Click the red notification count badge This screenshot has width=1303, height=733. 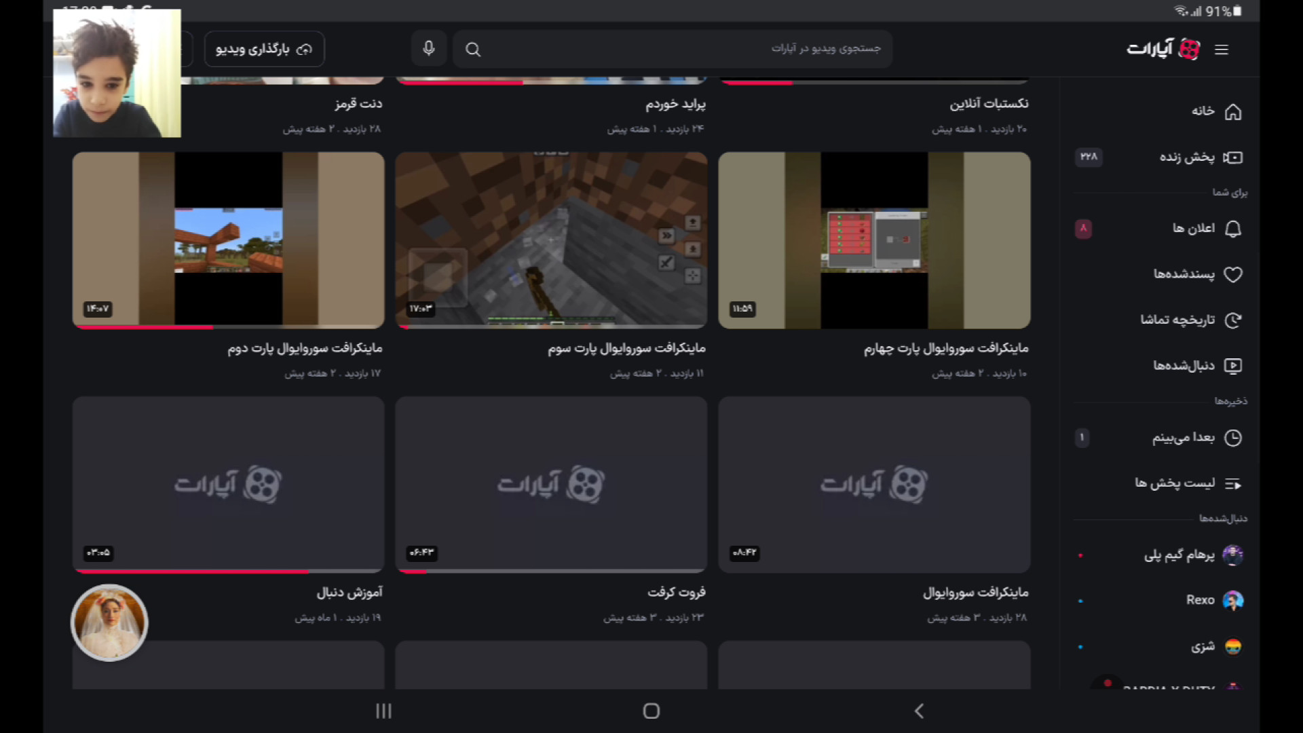tap(1083, 229)
